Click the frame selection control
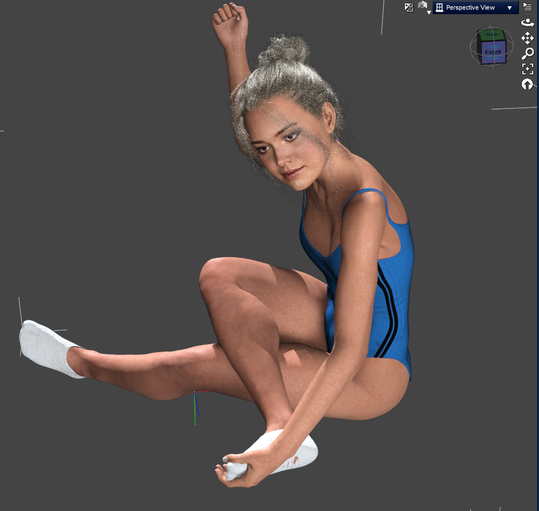 click(528, 69)
